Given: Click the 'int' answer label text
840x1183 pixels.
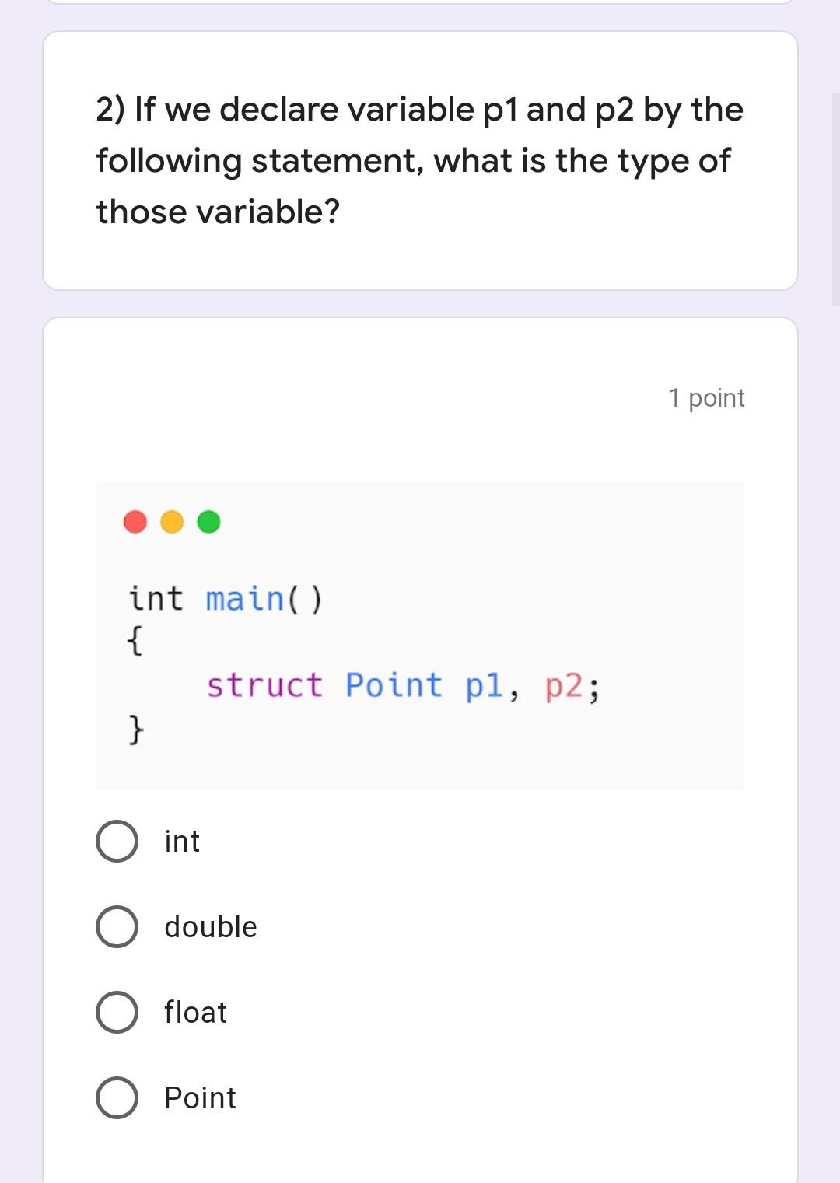Looking at the screenshot, I should [x=181, y=841].
